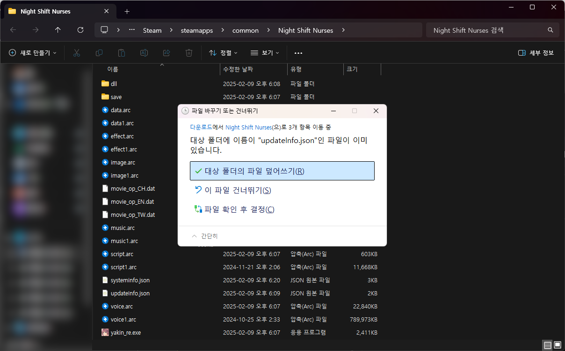Click Night Shift Nurses destination link in dialog
565x351 pixels.
(x=248, y=127)
